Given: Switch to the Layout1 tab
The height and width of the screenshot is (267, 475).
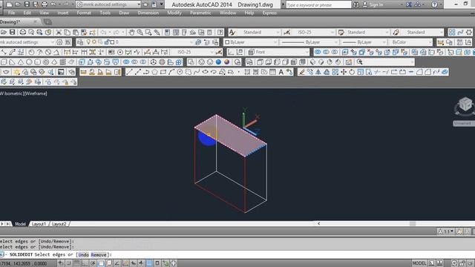Looking at the screenshot, I should 39,224.
